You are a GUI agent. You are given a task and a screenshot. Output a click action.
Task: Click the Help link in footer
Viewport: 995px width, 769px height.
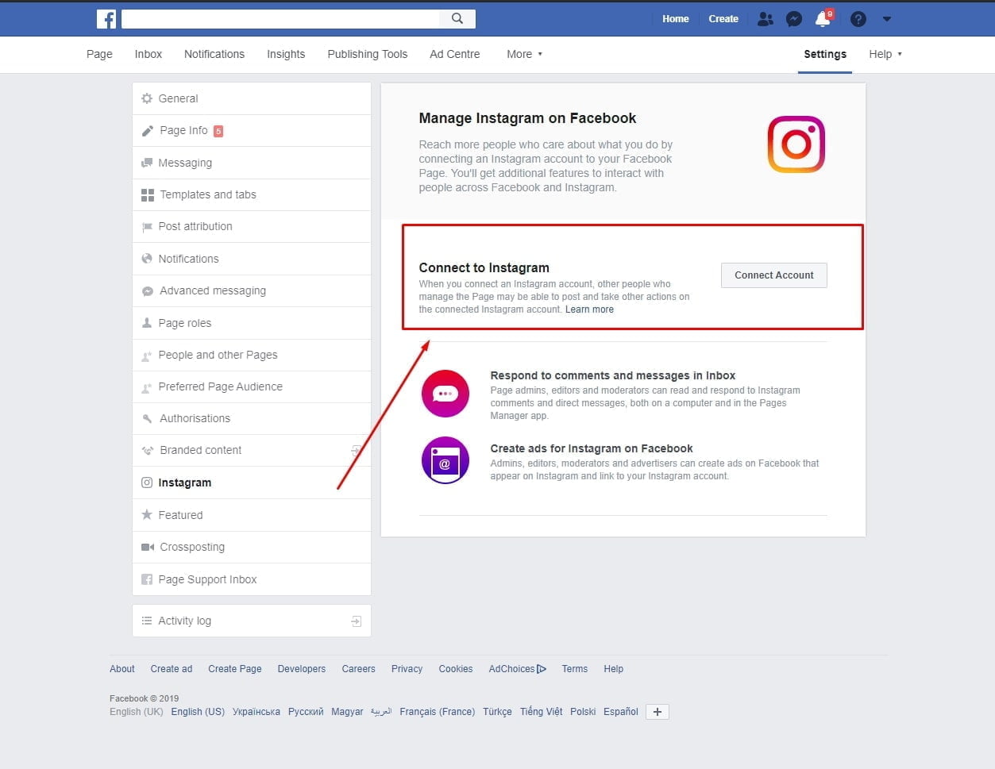coord(614,669)
